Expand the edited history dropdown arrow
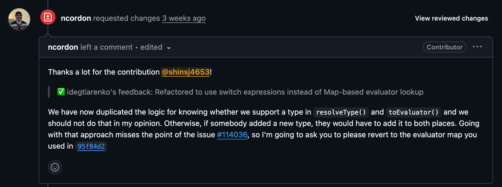The image size is (502, 187). tap(169, 48)
